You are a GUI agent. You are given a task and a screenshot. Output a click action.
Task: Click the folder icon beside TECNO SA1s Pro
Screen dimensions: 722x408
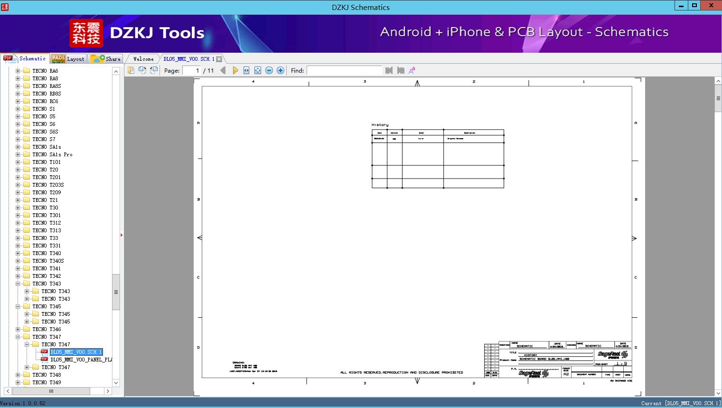(27, 154)
